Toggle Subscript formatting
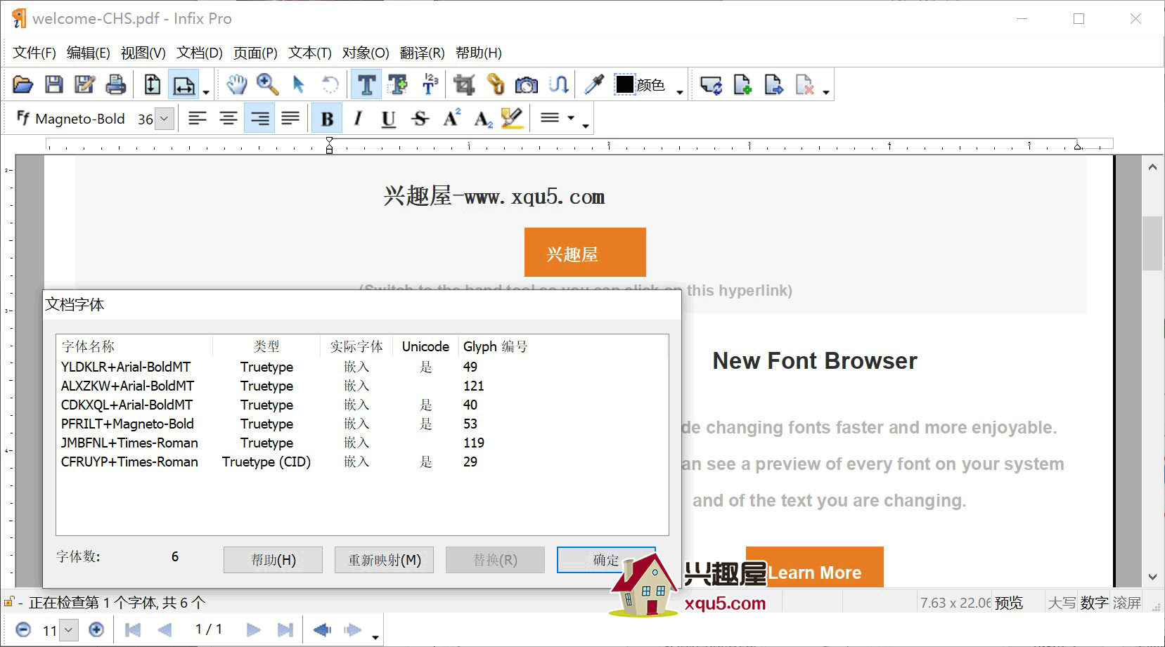This screenshot has width=1165, height=647. 482,118
